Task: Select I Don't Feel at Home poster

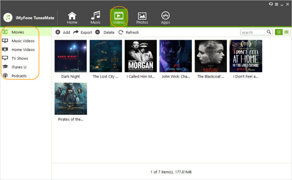Action: (x=246, y=56)
